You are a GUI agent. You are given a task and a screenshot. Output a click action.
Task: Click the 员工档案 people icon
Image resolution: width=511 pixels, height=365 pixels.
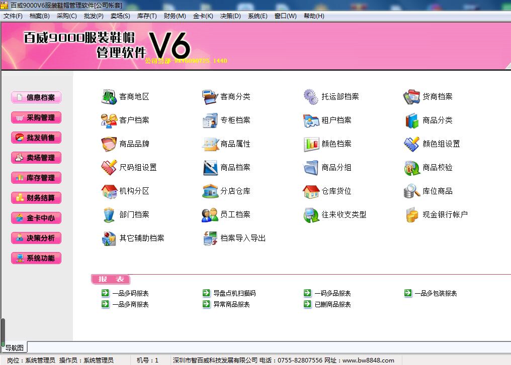click(x=210, y=215)
